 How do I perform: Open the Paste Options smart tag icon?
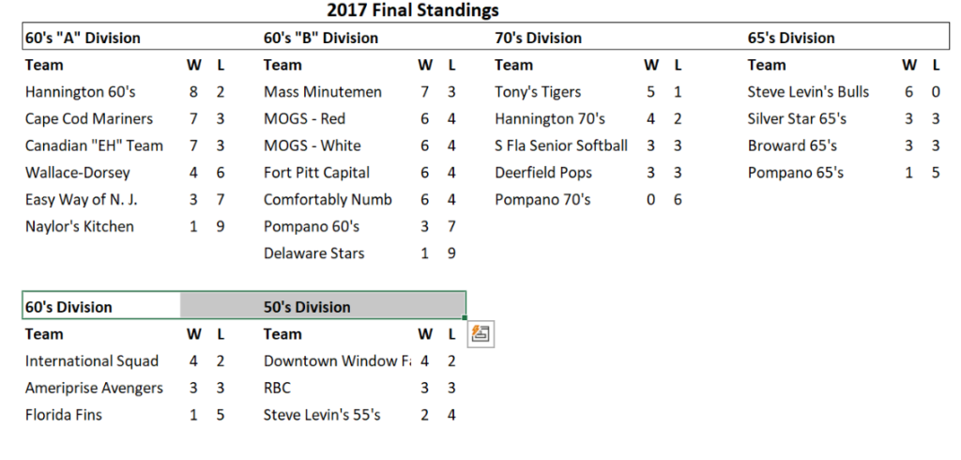coord(481,333)
